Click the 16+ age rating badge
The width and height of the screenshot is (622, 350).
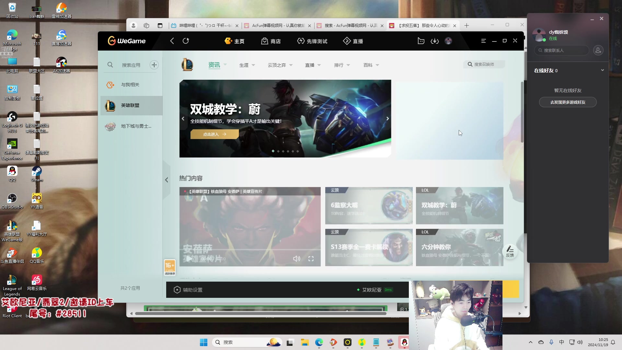tap(170, 267)
